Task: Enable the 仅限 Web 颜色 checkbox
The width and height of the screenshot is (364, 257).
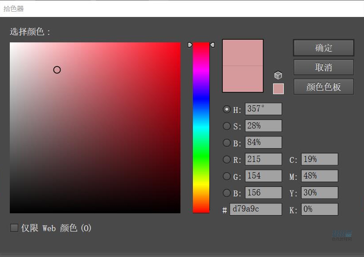Action: click(x=14, y=228)
